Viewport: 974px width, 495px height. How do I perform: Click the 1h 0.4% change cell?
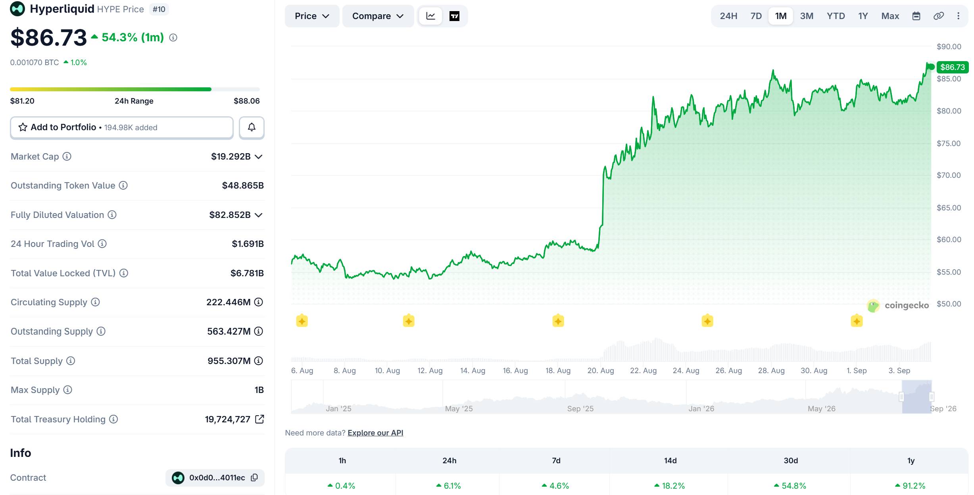click(x=341, y=485)
